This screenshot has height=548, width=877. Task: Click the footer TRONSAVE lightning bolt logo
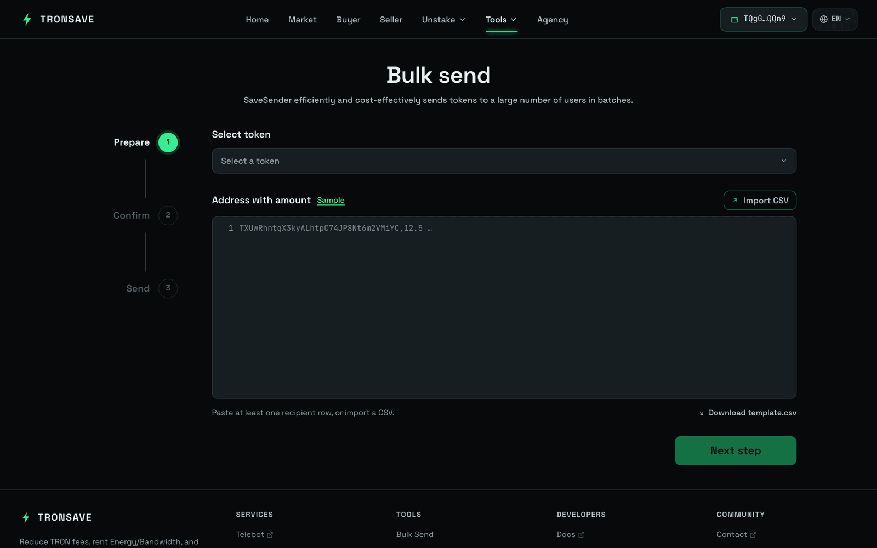[26, 517]
